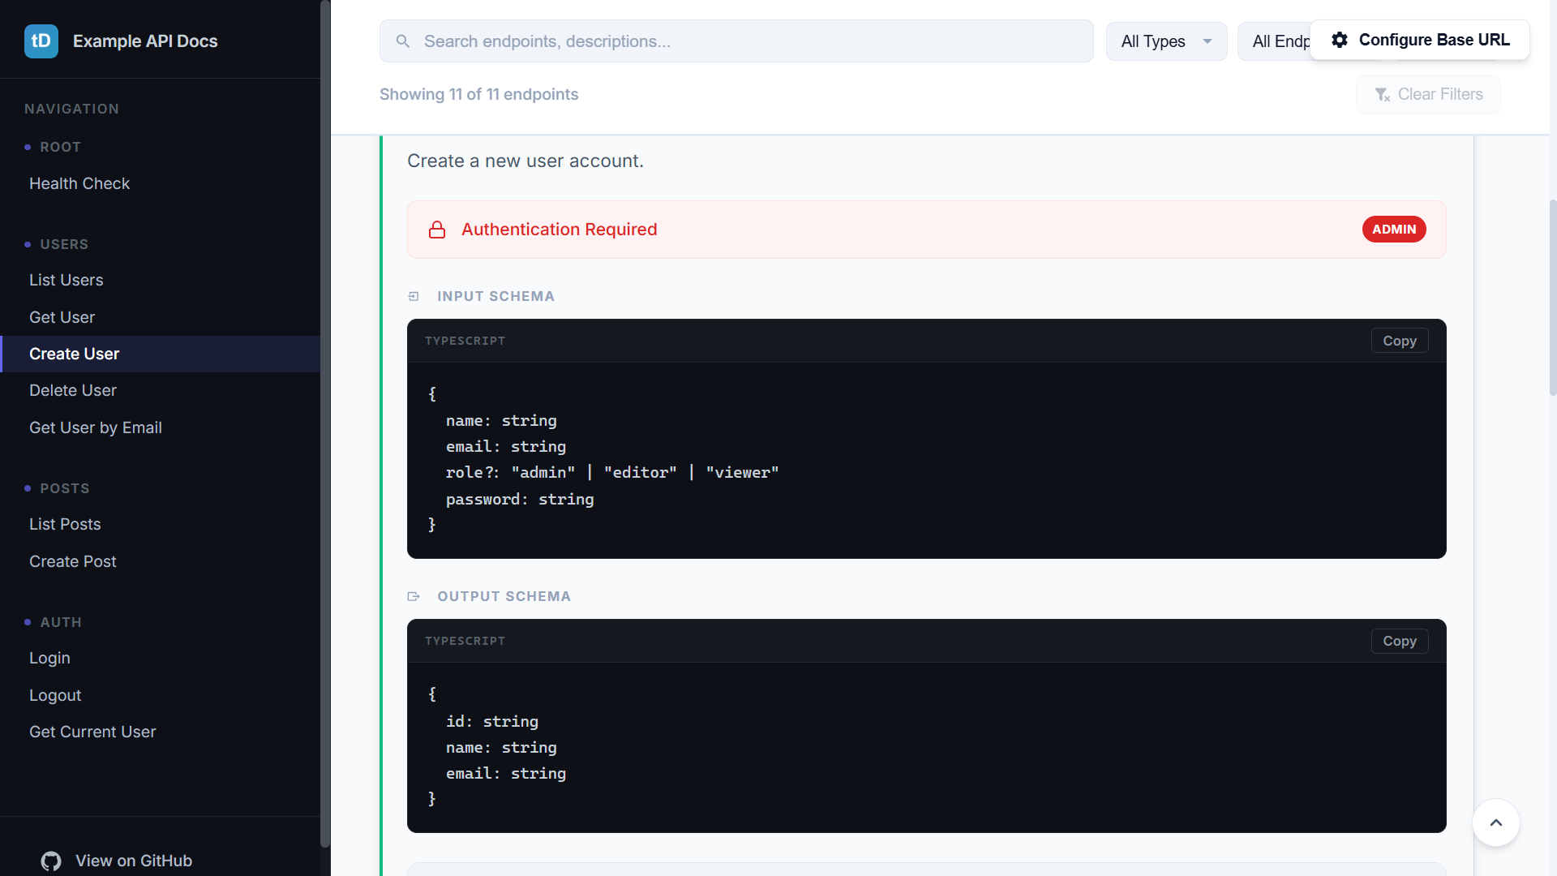Click the search magnifier icon
The height and width of the screenshot is (876, 1557).
tap(403, 41)
